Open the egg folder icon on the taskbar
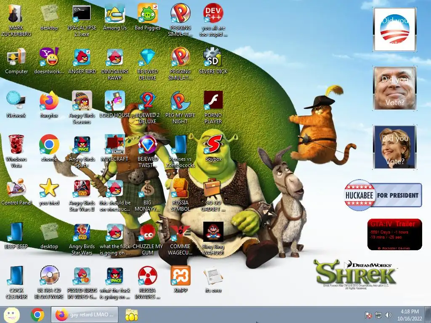Viewport: 431px width, 323px height. [x=132, y=315]
